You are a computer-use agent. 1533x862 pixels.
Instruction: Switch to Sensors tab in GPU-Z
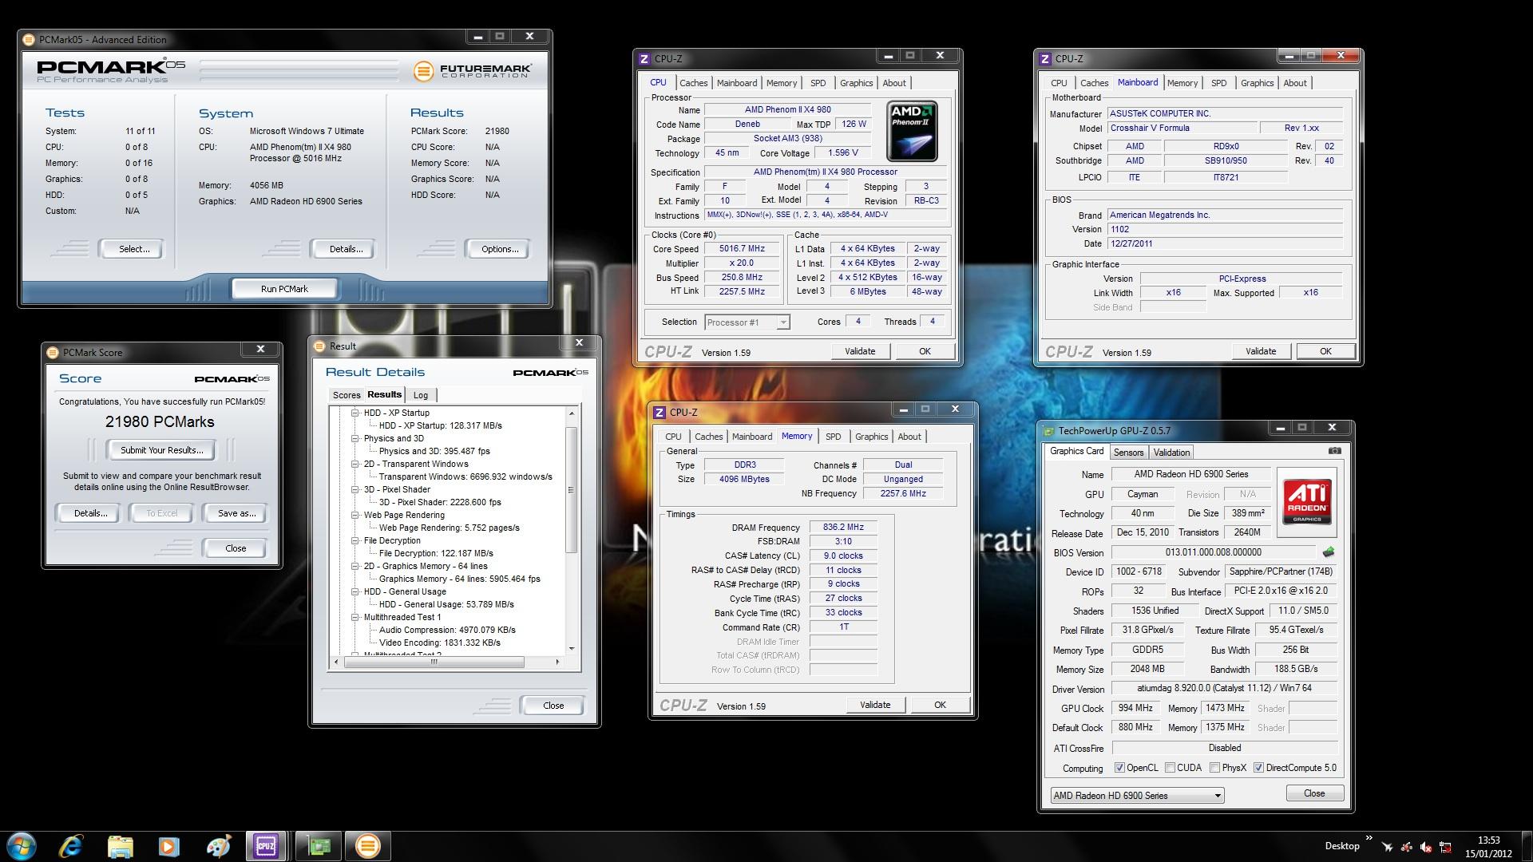(x=1128, y=453)
